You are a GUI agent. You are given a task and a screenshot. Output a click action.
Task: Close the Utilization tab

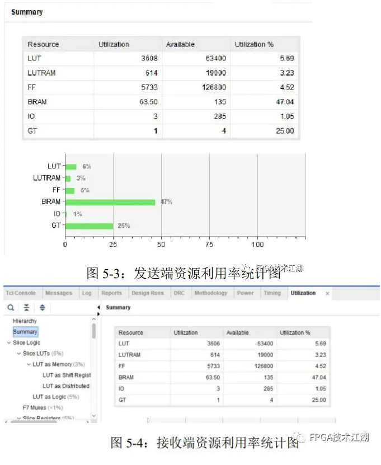pos(327,293)
